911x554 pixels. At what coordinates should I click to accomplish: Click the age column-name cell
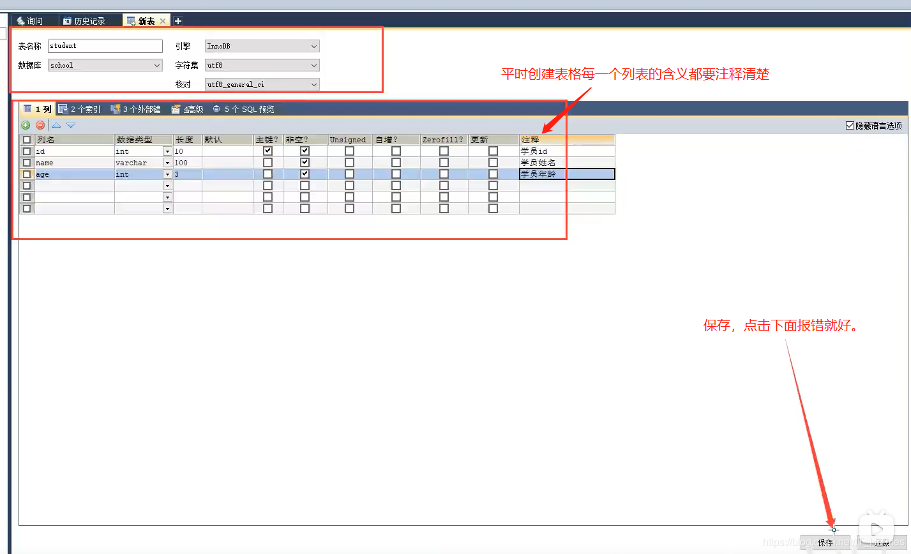(x=75, y=174)
